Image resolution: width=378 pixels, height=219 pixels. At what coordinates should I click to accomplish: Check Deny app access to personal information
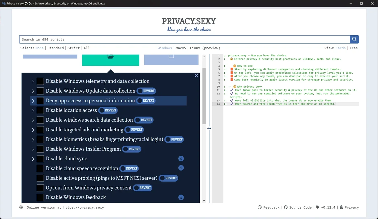(40, 100)
